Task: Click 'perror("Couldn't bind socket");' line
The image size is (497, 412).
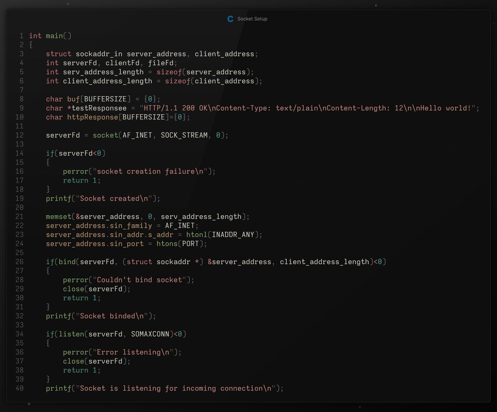Action: (x=129, y=280)
